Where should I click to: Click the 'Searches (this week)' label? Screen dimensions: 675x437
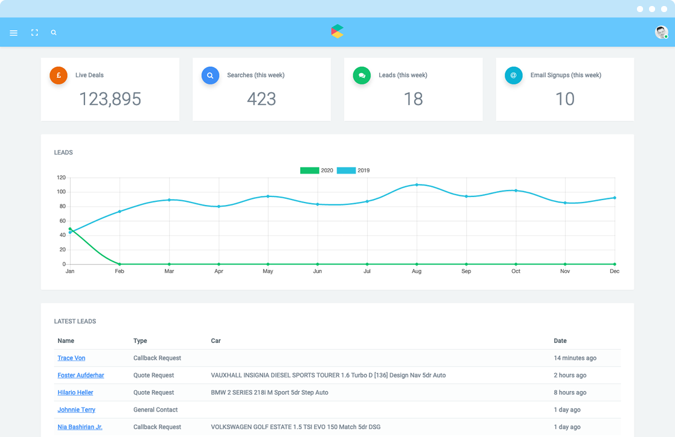point(256,75)
